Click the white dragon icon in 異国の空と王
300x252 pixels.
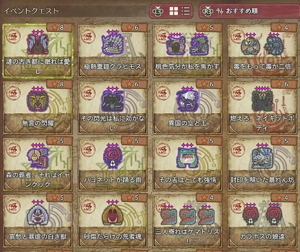[187, 100]
